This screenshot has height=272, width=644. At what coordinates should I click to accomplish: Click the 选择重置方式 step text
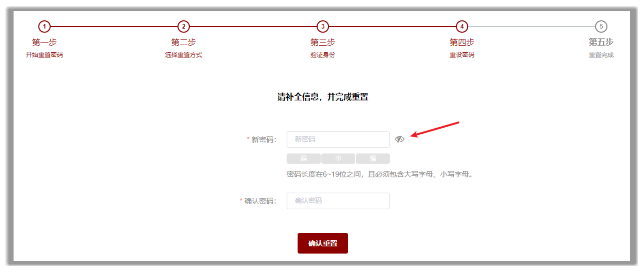tap(184, 55)
